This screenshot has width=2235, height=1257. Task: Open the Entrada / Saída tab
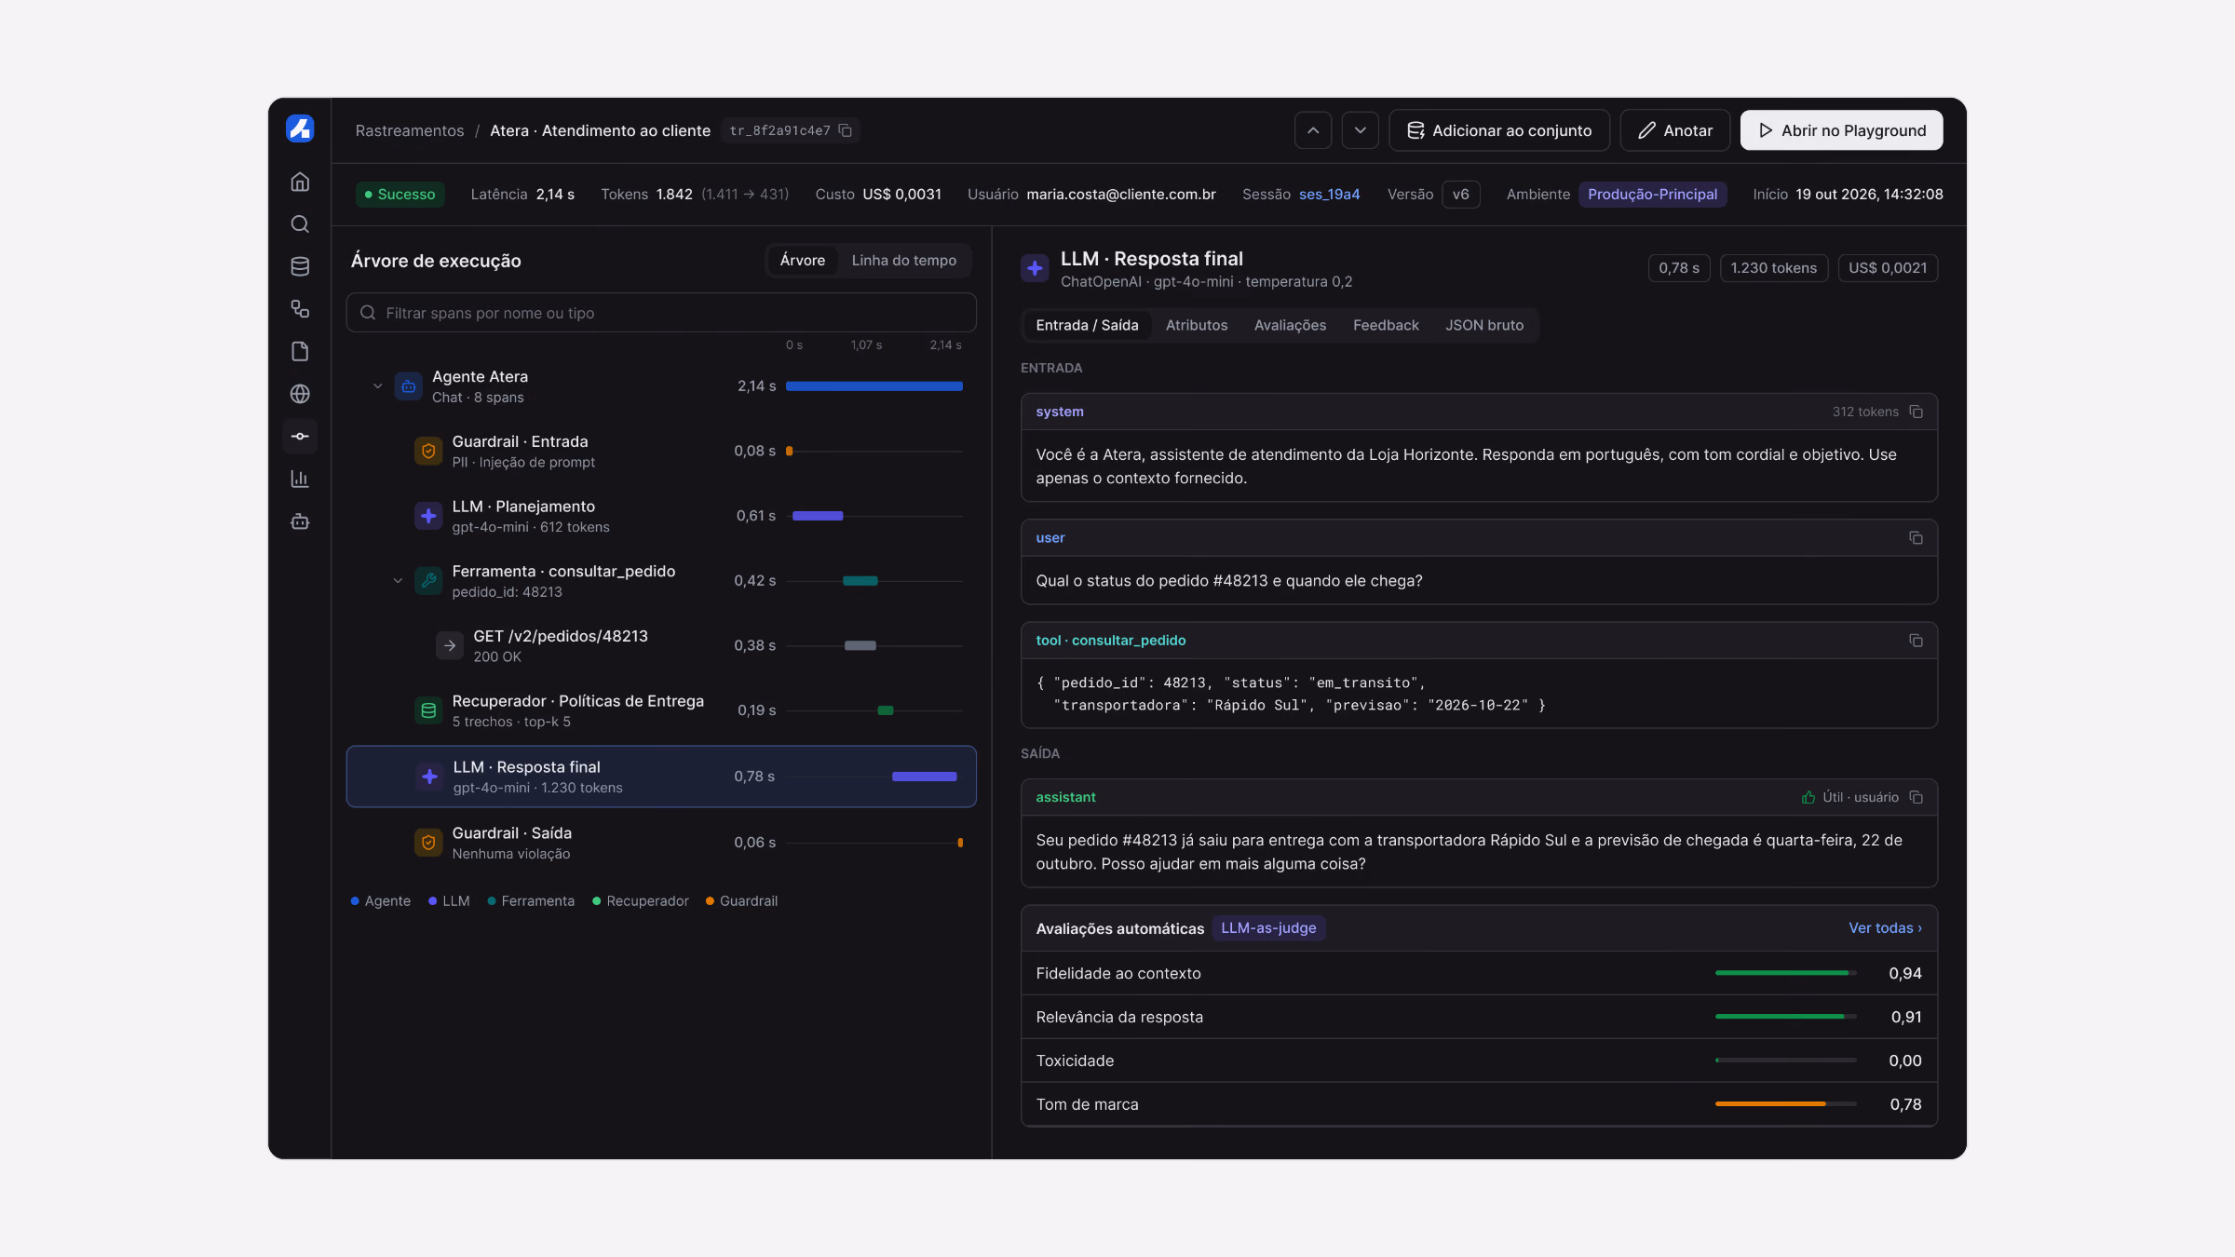1087,325
